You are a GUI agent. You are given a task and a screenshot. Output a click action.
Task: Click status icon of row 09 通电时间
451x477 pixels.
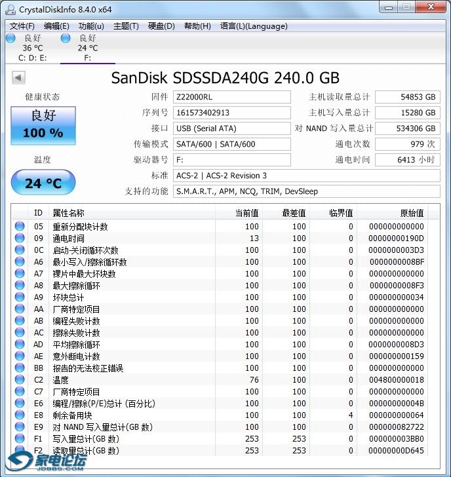(x=20, y=238)
